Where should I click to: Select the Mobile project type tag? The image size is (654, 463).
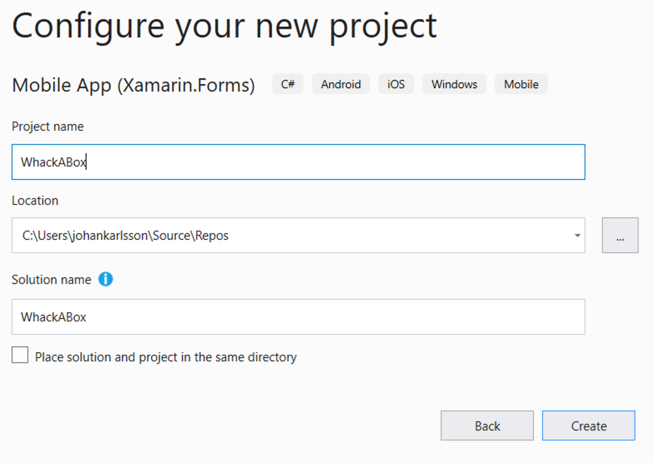[521, 84]
